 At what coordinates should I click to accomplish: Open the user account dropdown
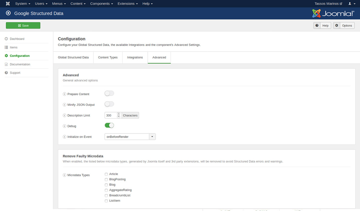pos(352,4)
